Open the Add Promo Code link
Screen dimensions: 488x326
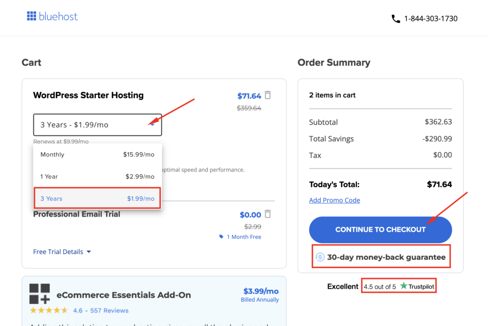click(335, 200)
